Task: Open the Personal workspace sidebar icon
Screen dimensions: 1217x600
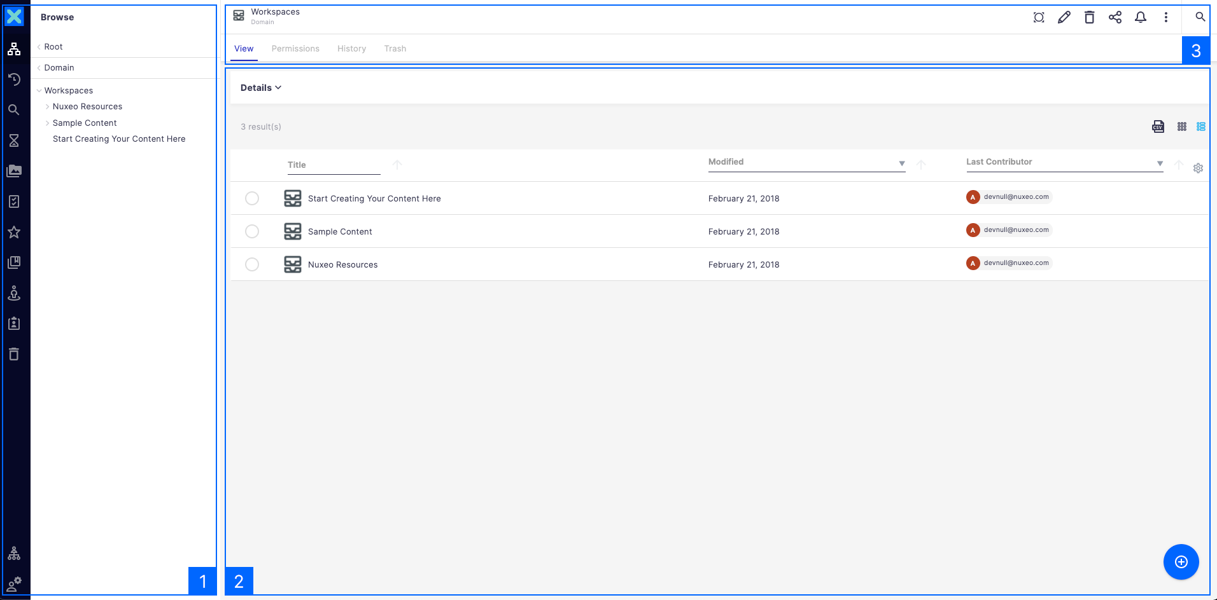Action: (14, 293)
